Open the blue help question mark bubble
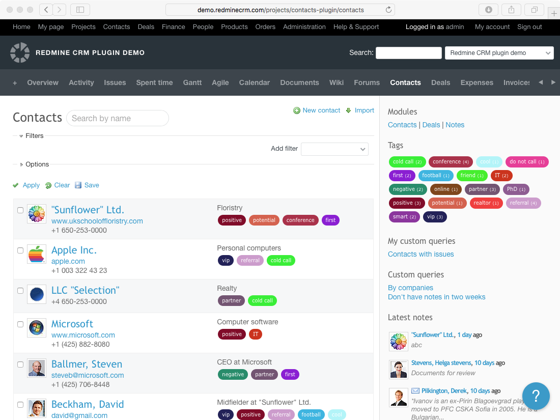 pyautogui.click(x=536, y=396)
